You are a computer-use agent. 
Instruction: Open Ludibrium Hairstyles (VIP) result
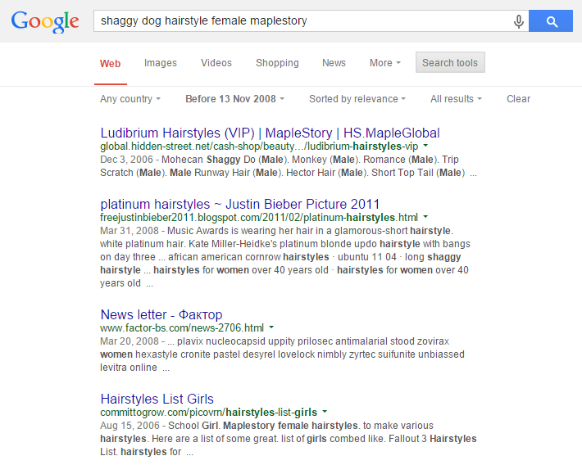pyautogui.click(x=270, y=133)
